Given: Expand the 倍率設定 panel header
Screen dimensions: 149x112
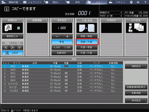Looking at the screenshot, I should click(x=62, y=20).
